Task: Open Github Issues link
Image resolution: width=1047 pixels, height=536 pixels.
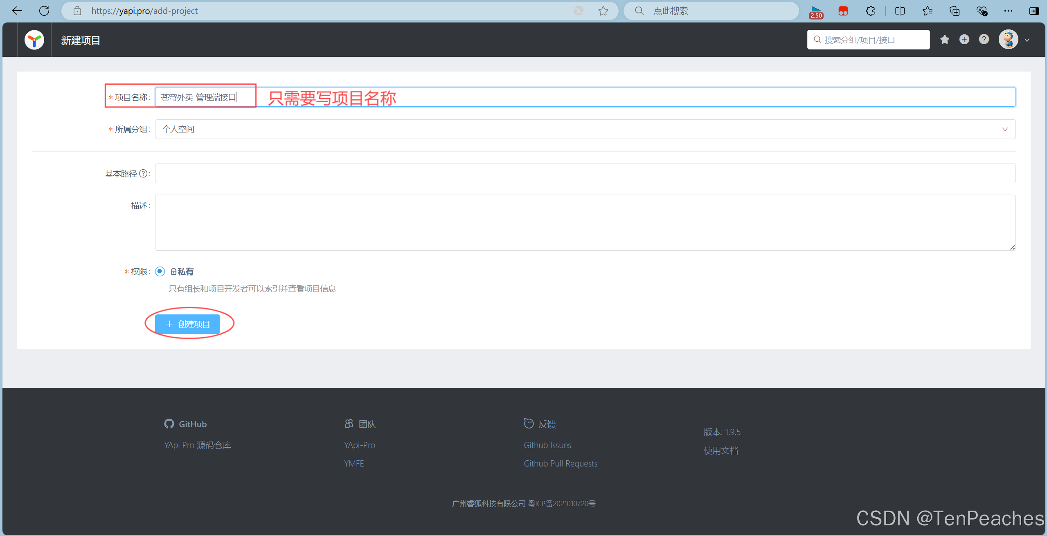Action: tap(547, 445)
